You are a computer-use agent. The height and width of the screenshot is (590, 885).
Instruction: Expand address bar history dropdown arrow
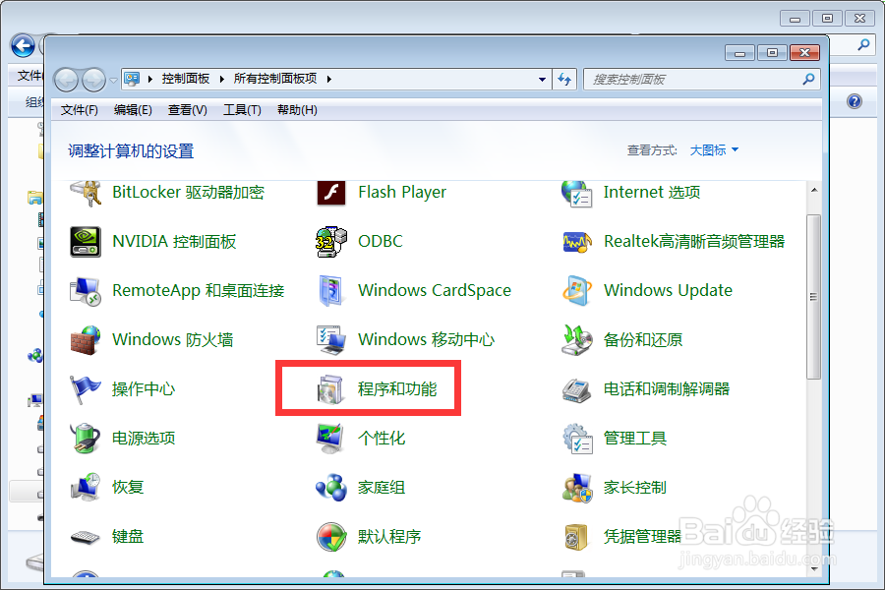(542, 80)
